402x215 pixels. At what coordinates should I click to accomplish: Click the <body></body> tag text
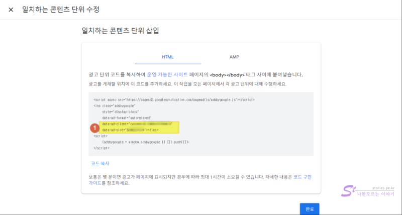(227, 75)
